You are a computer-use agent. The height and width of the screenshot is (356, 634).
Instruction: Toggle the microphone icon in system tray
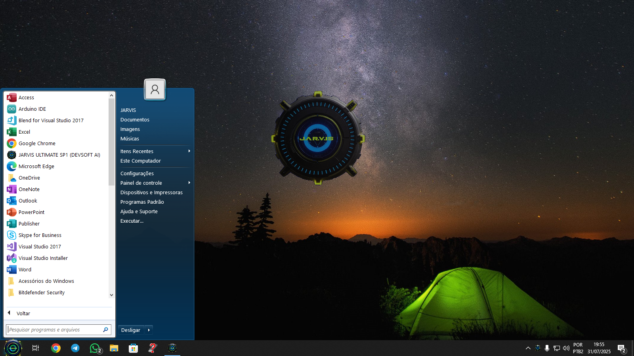point(547,348)
